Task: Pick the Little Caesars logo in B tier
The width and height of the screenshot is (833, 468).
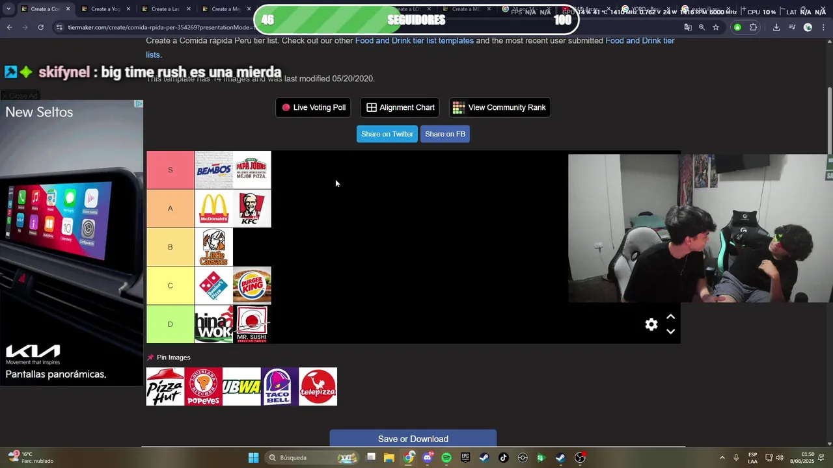Action: [x=214, y=247]
